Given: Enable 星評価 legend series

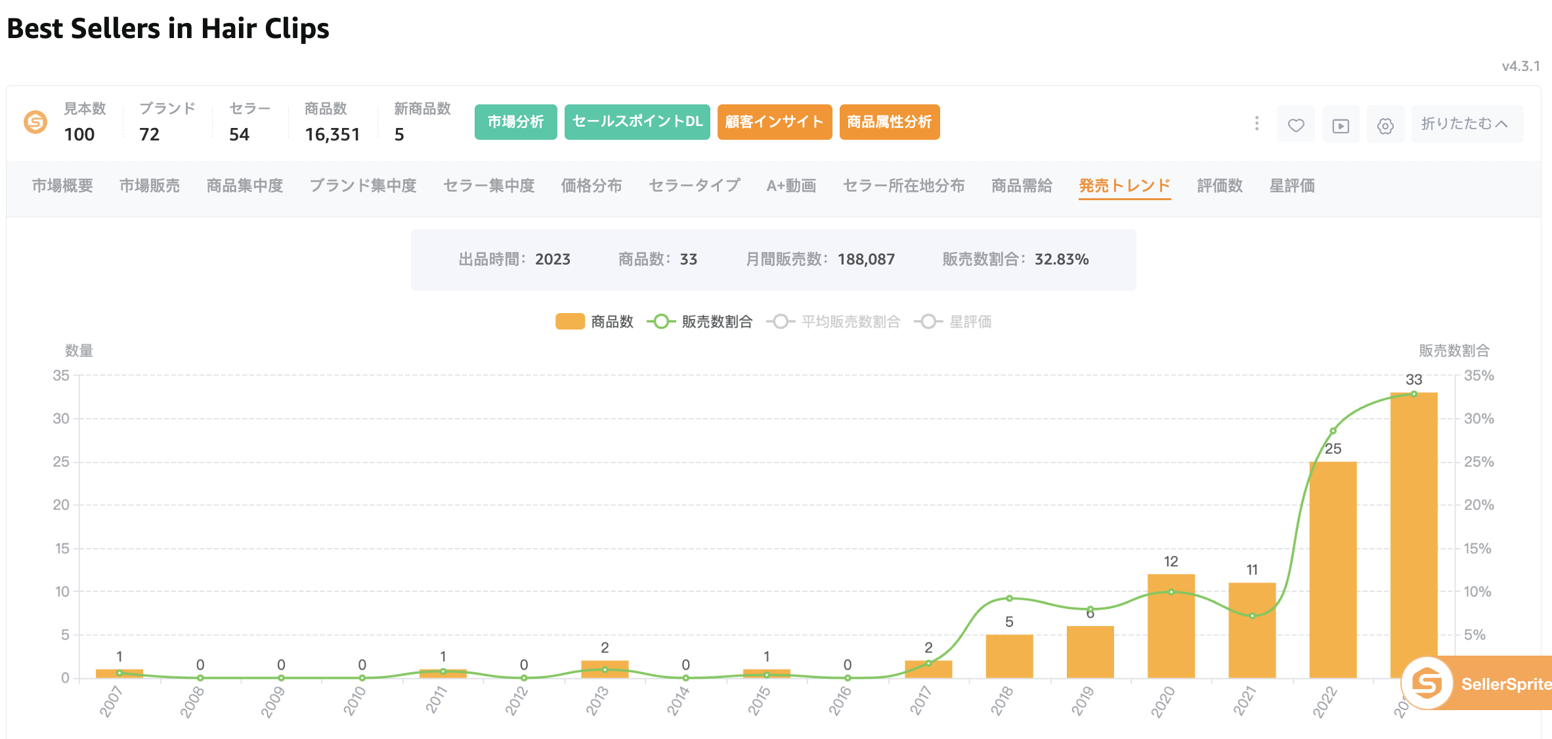Looking at the screenshot, I should point(953,322).
